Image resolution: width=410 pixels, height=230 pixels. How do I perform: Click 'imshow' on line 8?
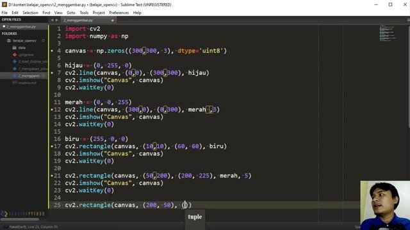[x=90, y=80]
